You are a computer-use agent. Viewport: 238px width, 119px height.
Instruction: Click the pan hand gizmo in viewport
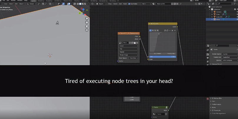tap(87, 22)
